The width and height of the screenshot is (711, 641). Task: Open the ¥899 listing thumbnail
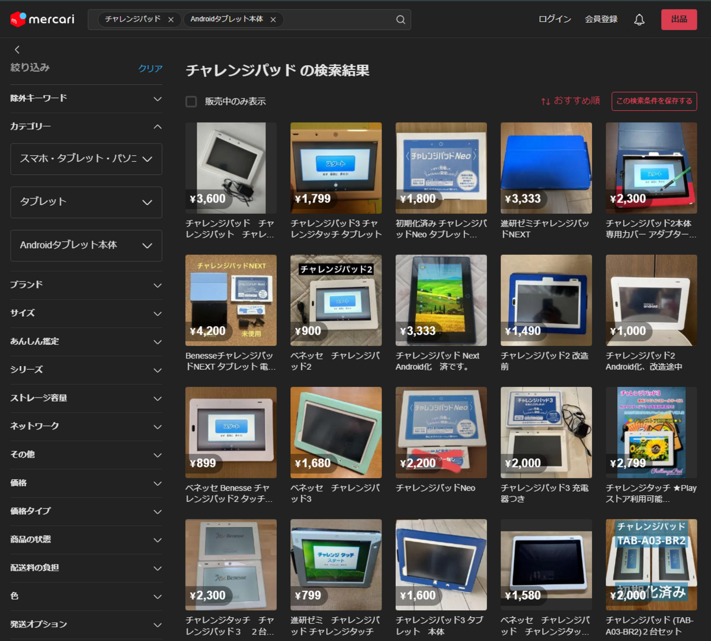click(231, 432)
